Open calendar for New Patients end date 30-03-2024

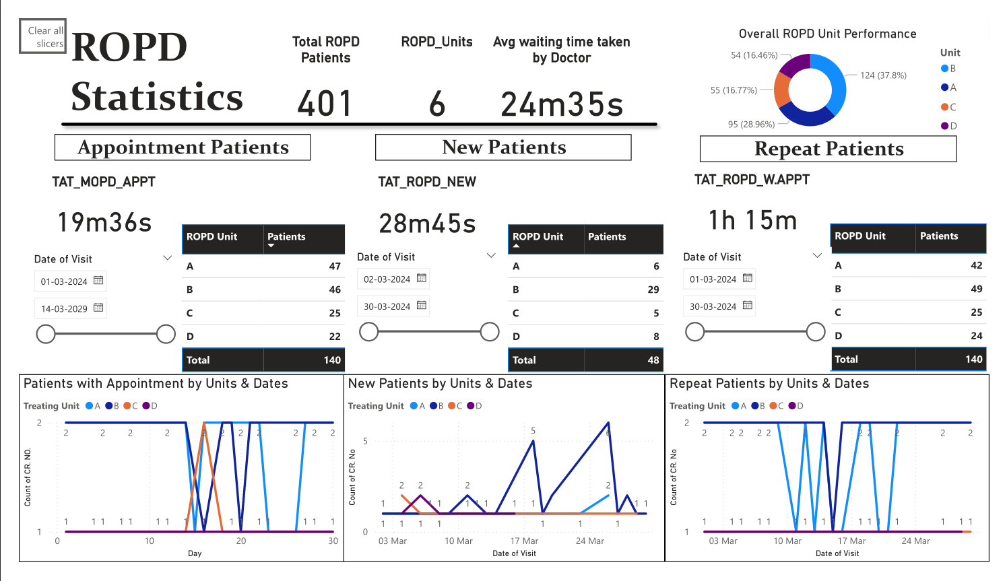pyautogui.click(x=422, y=306)
